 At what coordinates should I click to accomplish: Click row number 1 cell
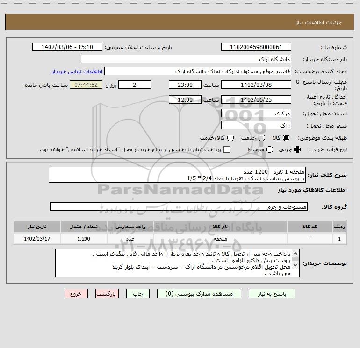[x=339, y=239]
